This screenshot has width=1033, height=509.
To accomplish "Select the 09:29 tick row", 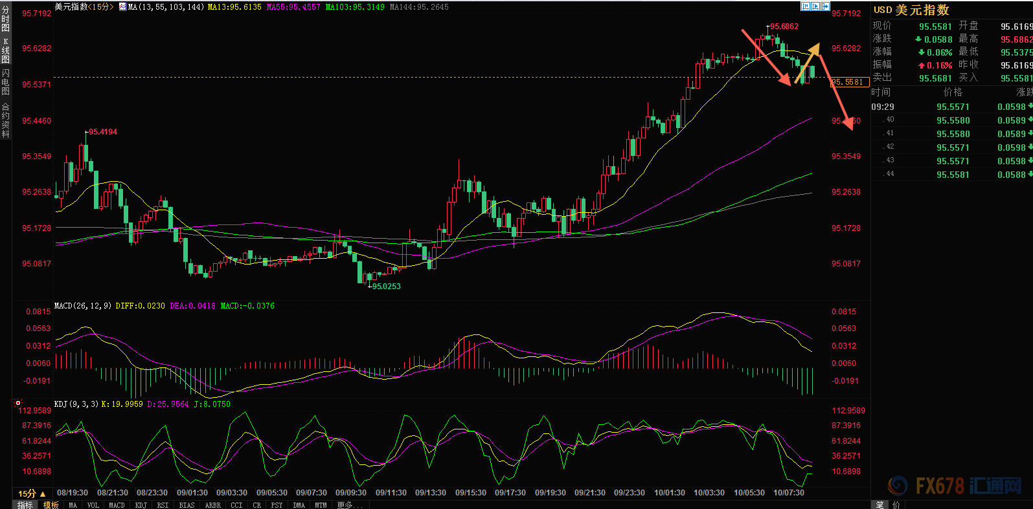I will (951, 107).
